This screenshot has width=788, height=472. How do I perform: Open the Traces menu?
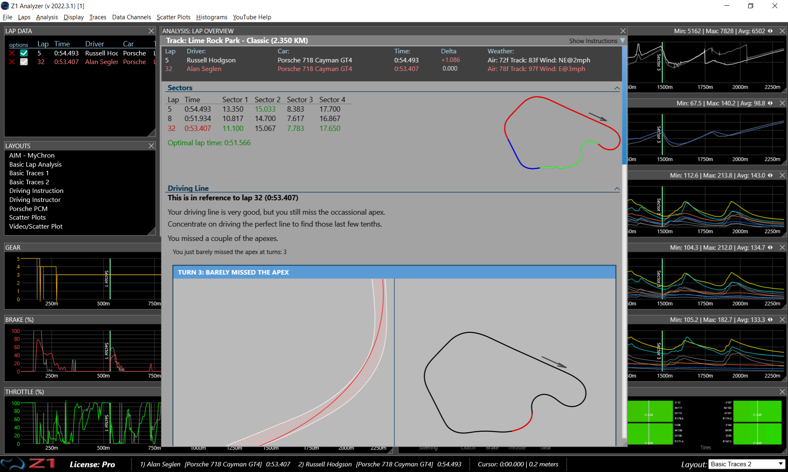[98, 17]
